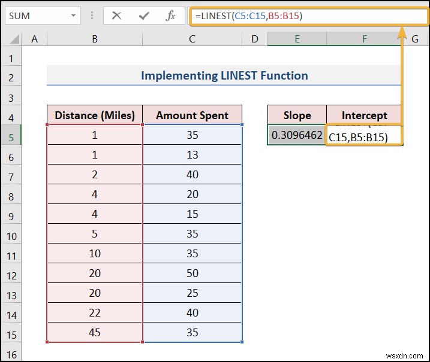Select column F header
The width and height of the screenshot is (430, 362).
pyautogui.click(x=364, y=39)
